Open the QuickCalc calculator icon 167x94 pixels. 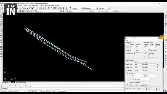[x=63, y=8]
